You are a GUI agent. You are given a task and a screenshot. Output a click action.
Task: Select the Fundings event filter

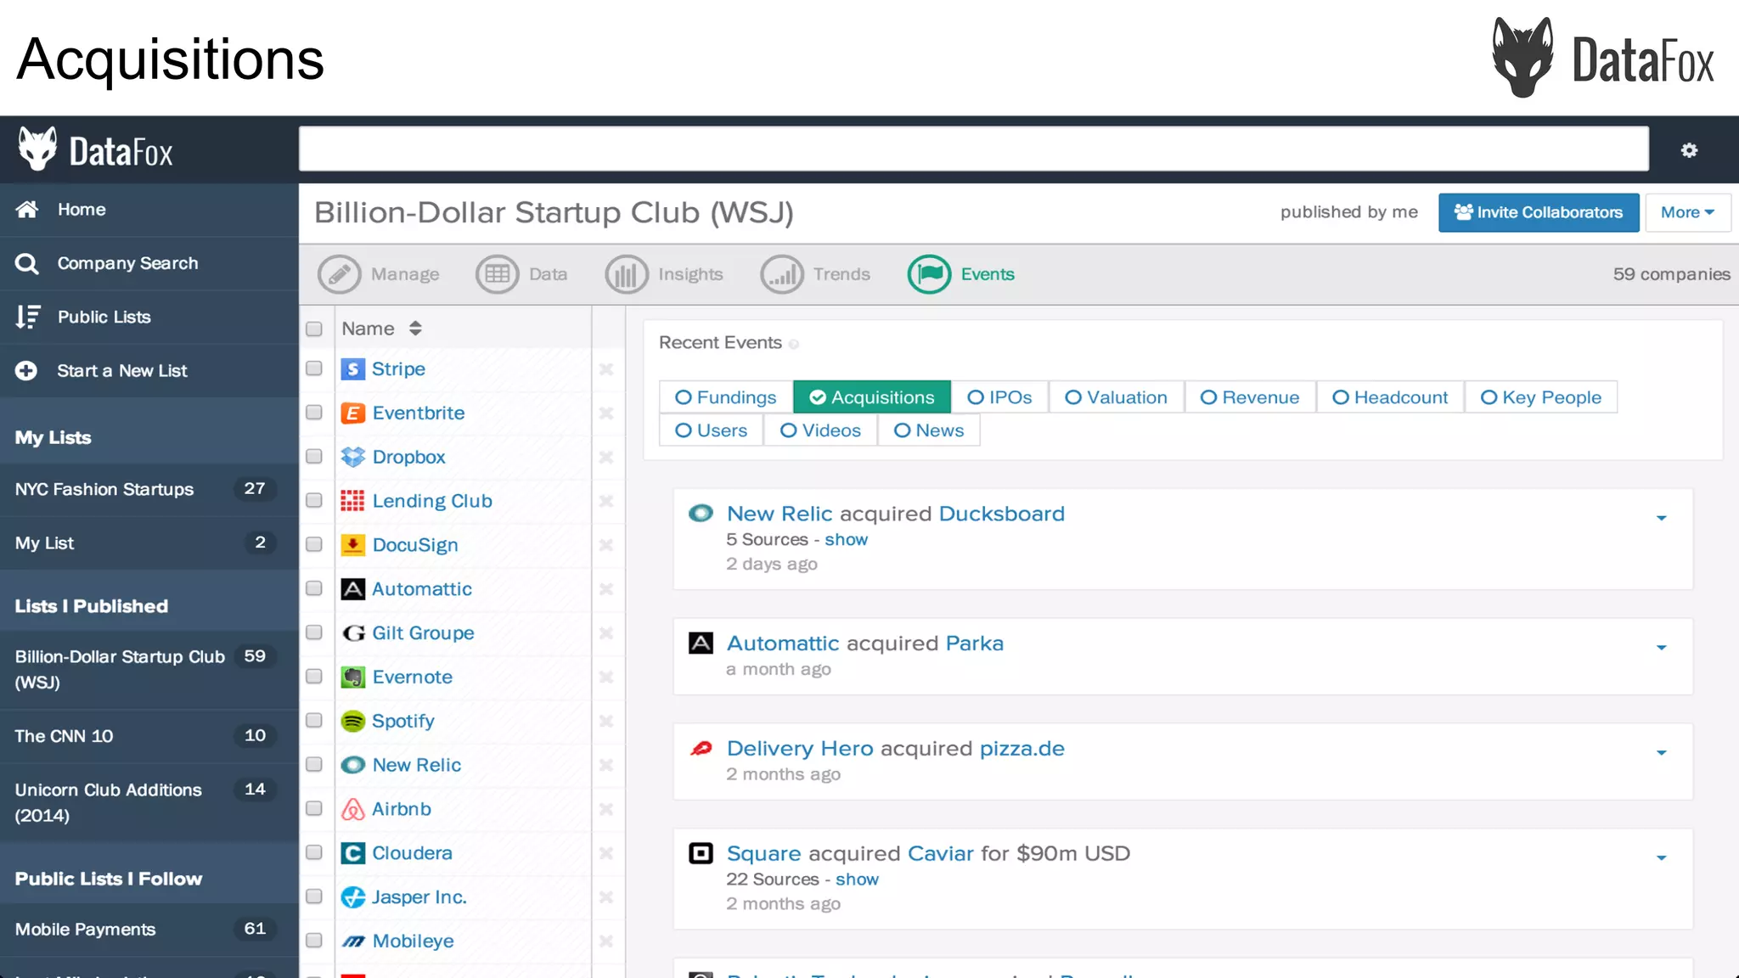[x=726, y=397]
